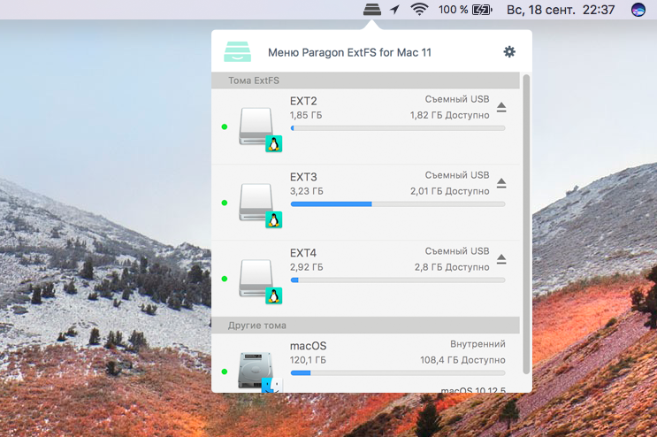Click the ExtFS menu bar drive icon
Image resolution: width=657 pixels, height=437 pixels.
[x=372, y=9]
